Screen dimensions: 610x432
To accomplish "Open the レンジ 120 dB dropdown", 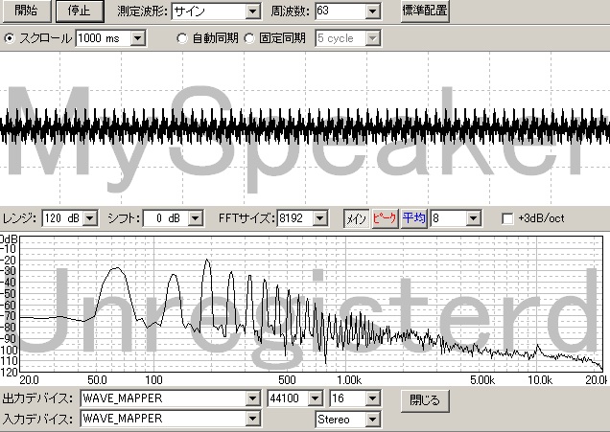I will pos(90,218).
